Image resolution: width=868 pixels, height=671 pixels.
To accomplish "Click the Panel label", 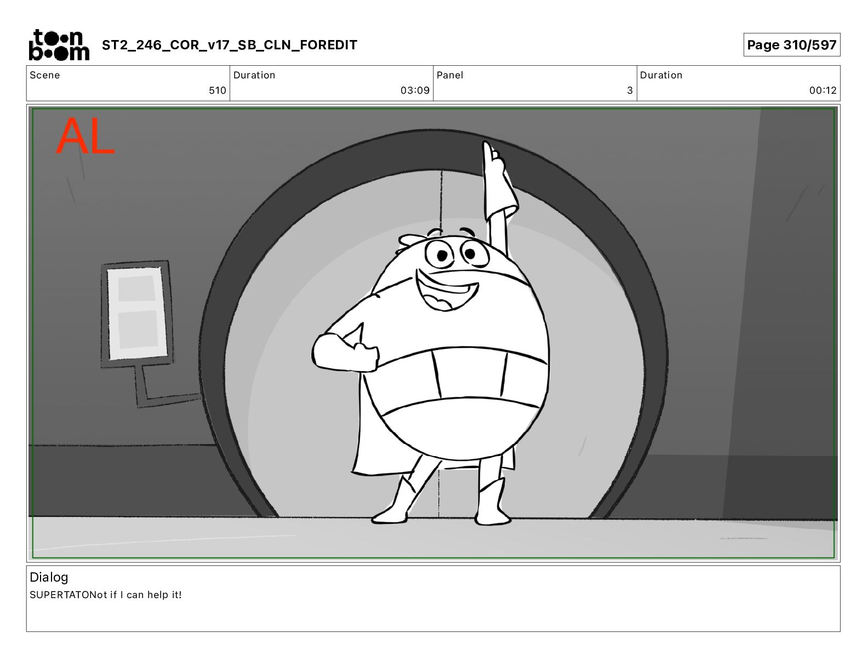I will tap(450, 75).
